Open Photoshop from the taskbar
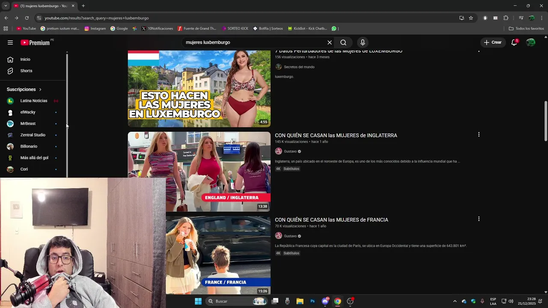Screen dimensions: 548x308 click(x=313, y=301)
